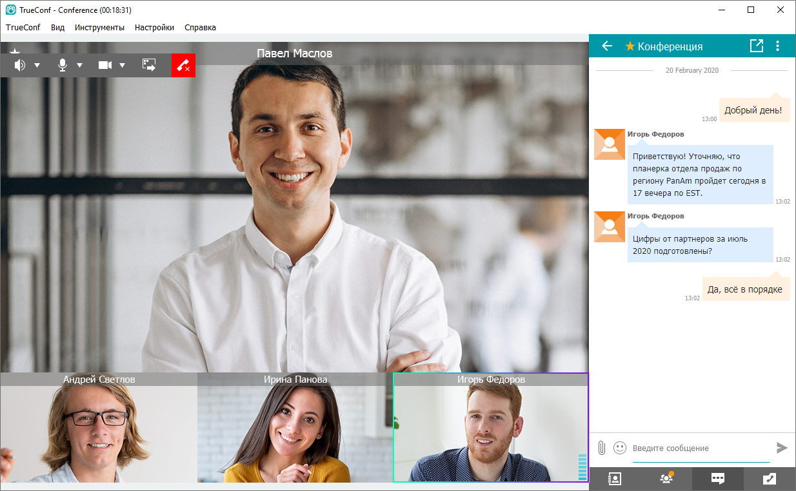Open the Настройки menu

click(154, 28)
